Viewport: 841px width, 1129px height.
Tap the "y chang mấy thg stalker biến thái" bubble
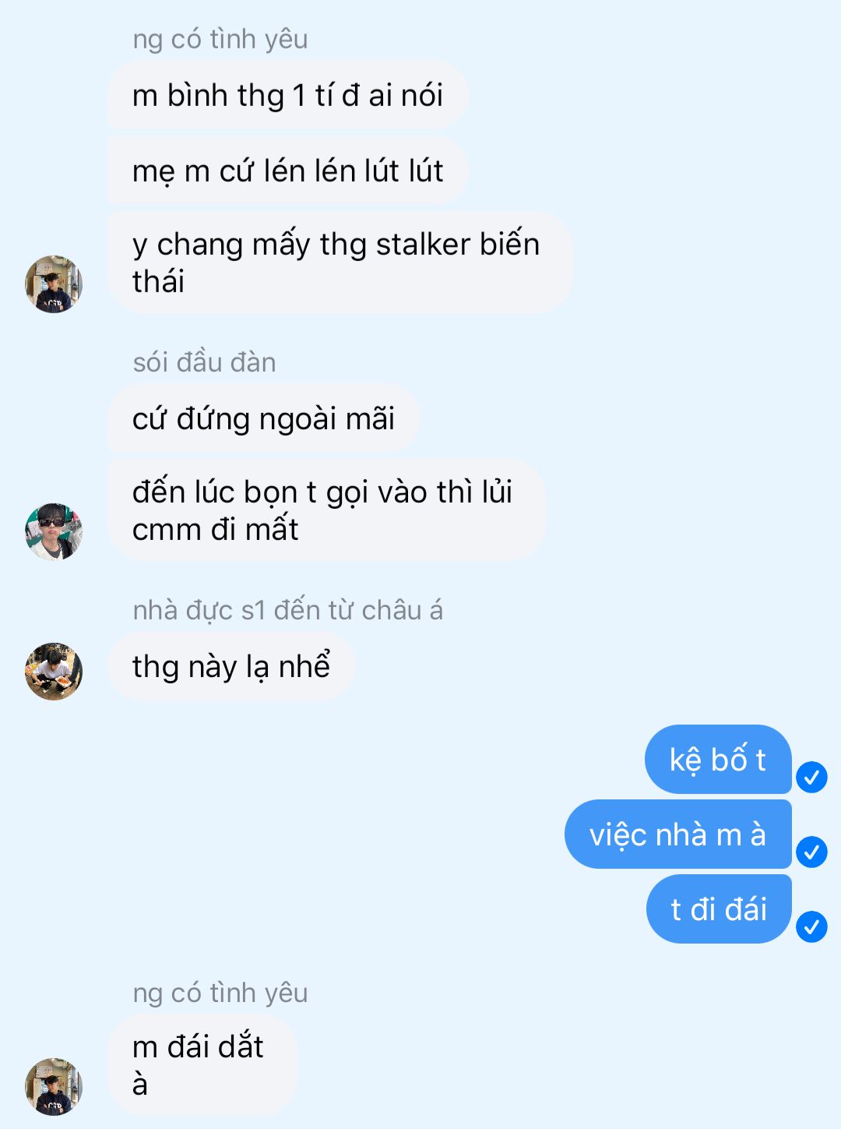(x=340, y=263)
